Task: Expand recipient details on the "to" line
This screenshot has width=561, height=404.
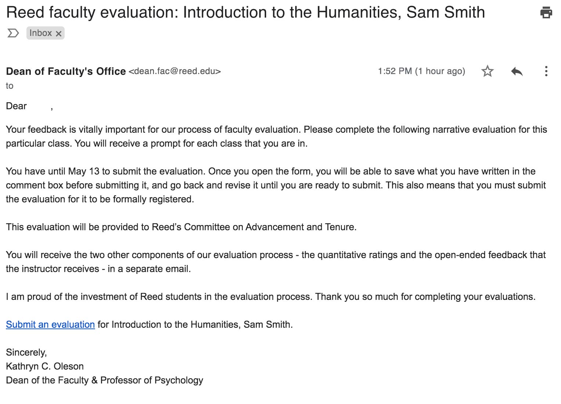Action: 10,86
